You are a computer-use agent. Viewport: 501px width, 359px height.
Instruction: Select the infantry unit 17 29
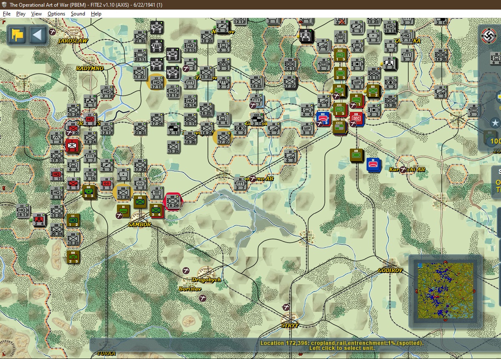coord(140,165)
